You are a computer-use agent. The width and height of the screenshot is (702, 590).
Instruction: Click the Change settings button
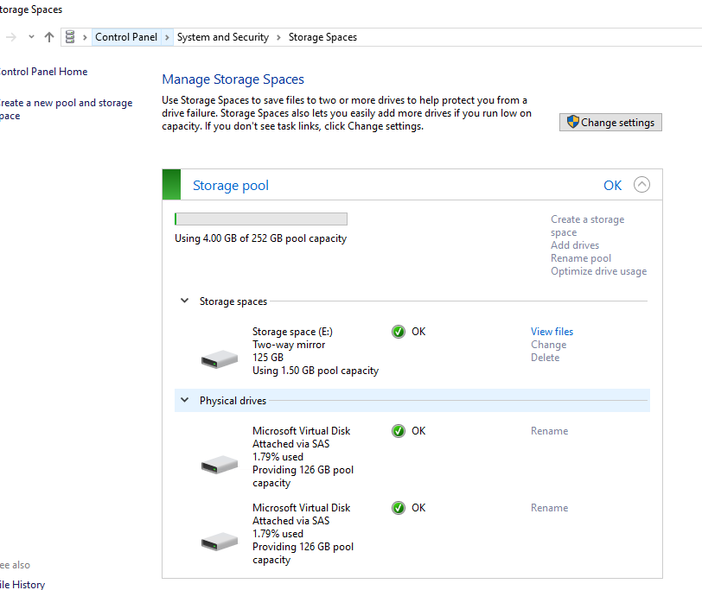[x=610, y=122]
